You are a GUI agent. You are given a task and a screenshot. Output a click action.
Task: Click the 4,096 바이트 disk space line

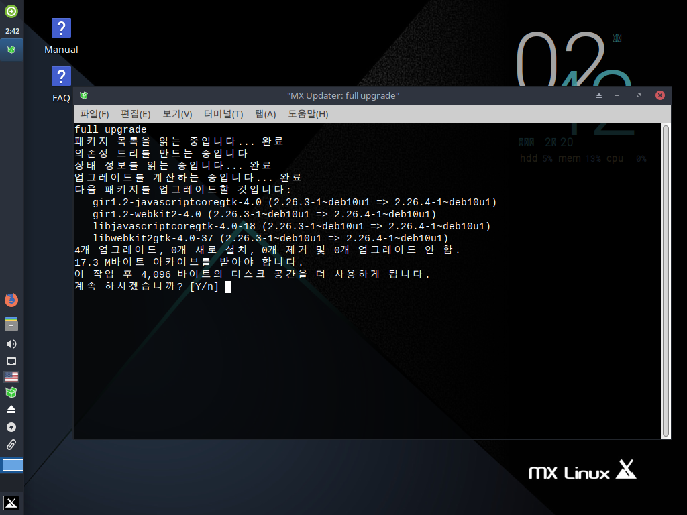252,274
